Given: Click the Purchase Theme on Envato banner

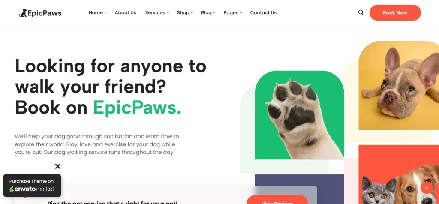Looking at the screenshot, I should pos(32,186).
